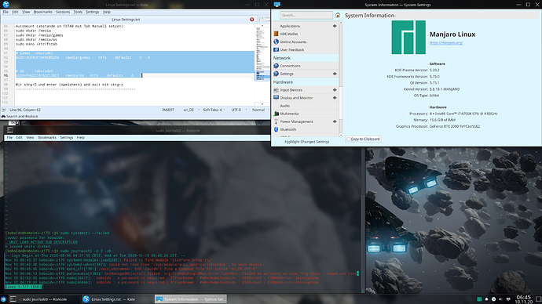Open Kate File menu
542x304 pixels.
click(5, 12)
